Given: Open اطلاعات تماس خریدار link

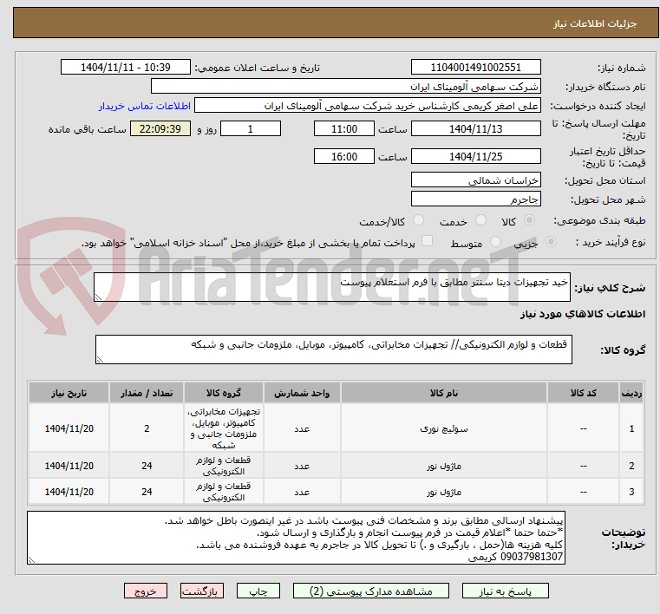Looking at the screenshot, I should [145, 106].
